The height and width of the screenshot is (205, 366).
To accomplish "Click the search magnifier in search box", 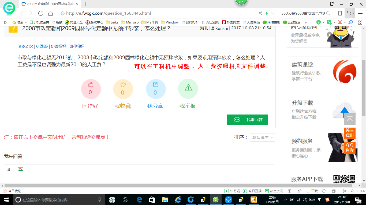I will (x=328, y=13).
